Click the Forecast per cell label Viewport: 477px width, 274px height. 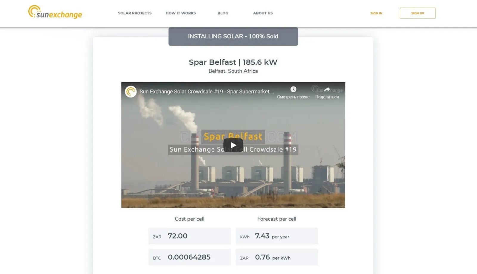click(277, 219)
